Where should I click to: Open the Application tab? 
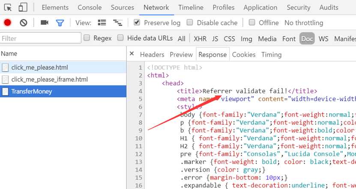[260, 7]
